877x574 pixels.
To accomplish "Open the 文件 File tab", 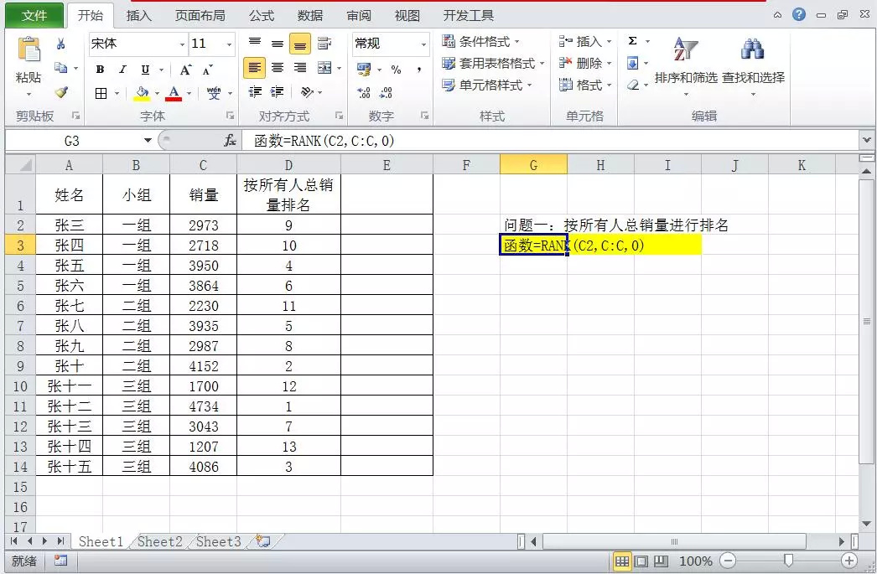I will [34, 16].
